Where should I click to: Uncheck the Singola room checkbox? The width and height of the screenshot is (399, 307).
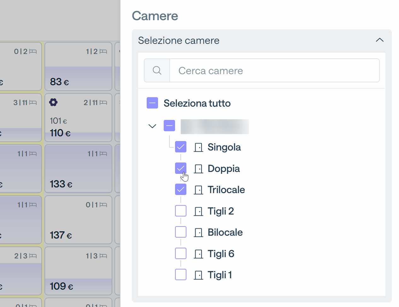coord(181,147)
